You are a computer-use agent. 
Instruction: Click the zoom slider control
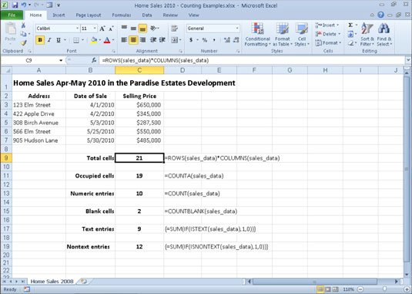[x=384, y=289]
